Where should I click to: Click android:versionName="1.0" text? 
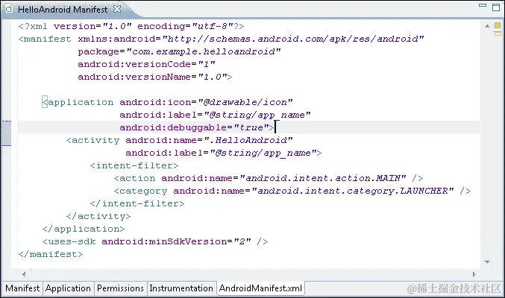[152, 77]
